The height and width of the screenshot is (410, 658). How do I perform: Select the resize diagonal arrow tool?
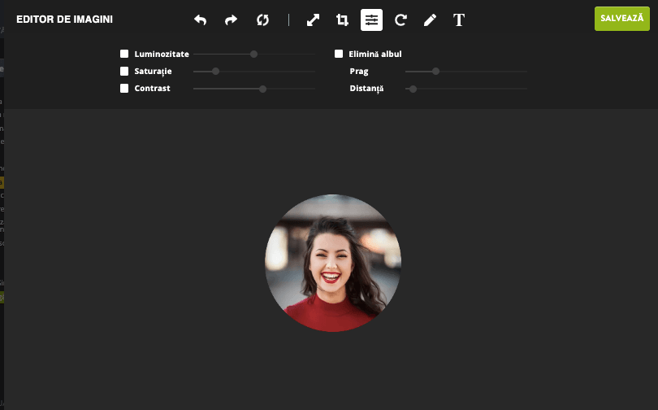[313, 20]
